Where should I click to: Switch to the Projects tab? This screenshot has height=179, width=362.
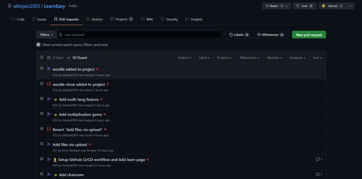pos(122,19)
